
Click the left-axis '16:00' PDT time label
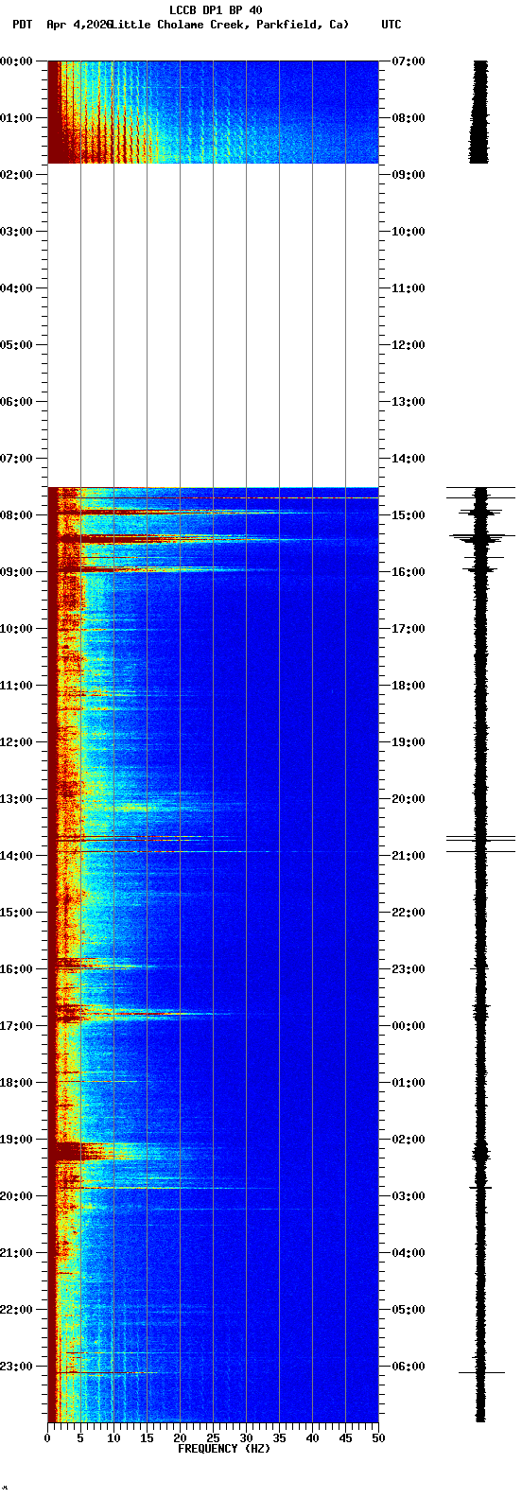click(x=17, y=969)
